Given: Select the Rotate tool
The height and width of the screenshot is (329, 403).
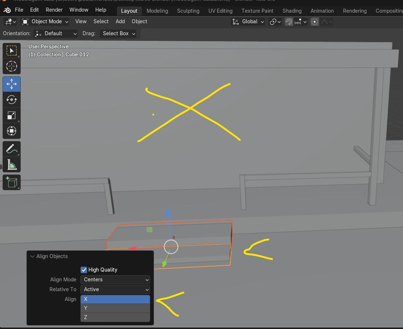Looking at the screenshot, I should click(x=12, y=100).
